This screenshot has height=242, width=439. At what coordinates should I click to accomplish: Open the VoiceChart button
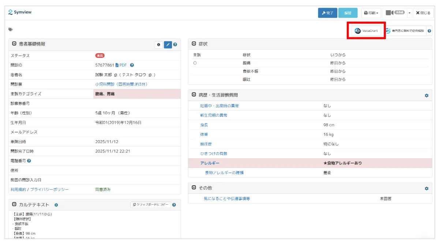pos(366,31)
